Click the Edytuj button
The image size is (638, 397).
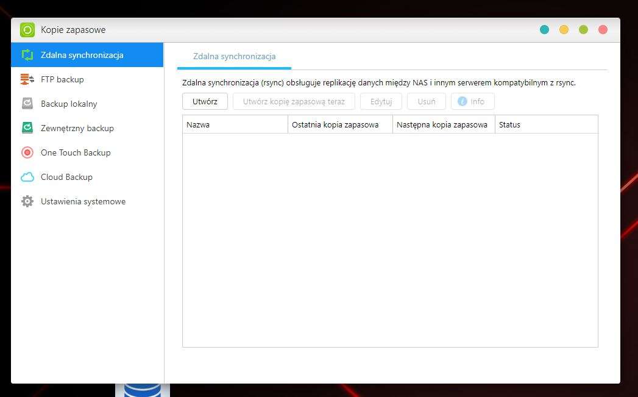(x=381, y=102)
